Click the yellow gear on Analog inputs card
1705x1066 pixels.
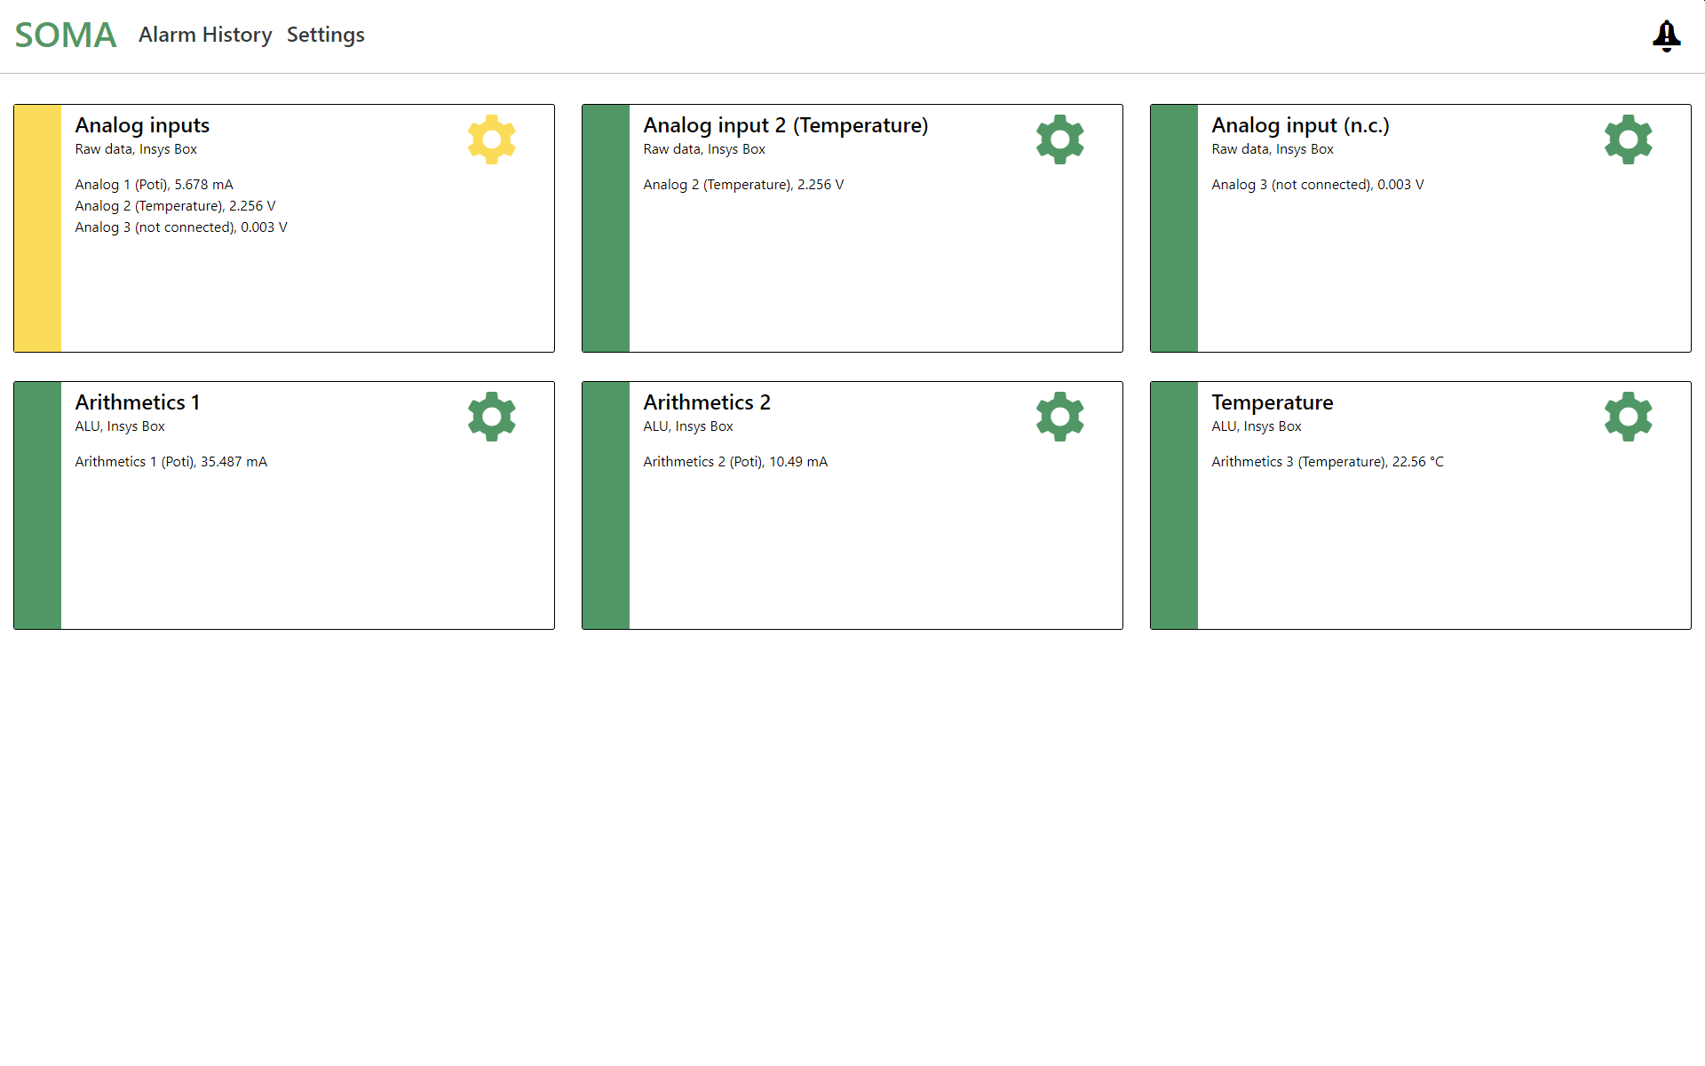[x=492, y=139]
